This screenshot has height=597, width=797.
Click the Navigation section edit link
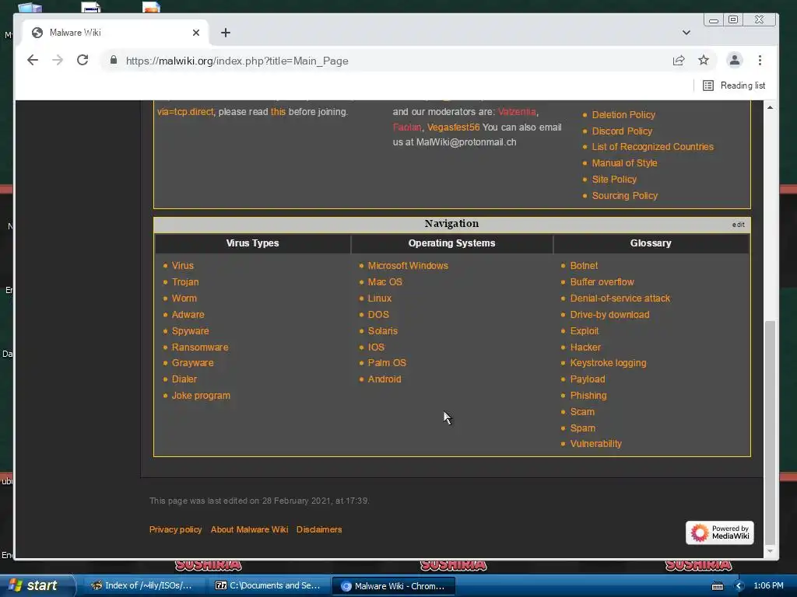(738, 225)
